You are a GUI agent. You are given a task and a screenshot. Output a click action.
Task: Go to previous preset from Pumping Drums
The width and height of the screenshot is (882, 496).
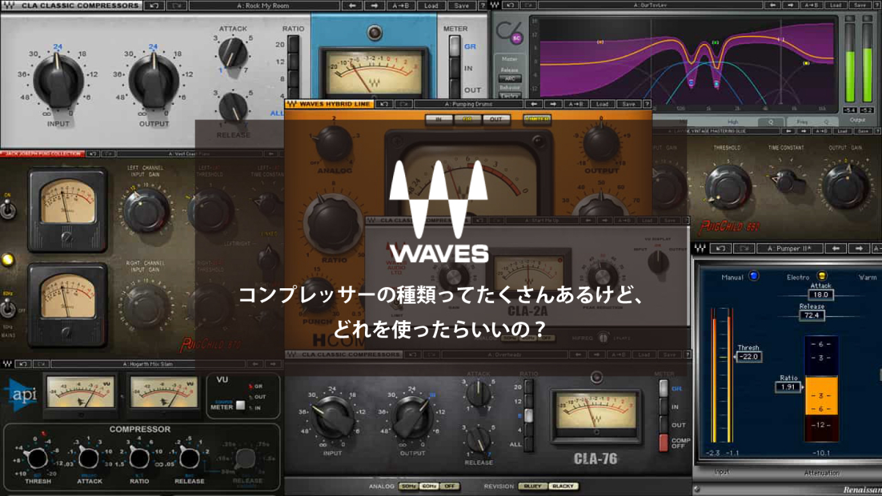534,104
